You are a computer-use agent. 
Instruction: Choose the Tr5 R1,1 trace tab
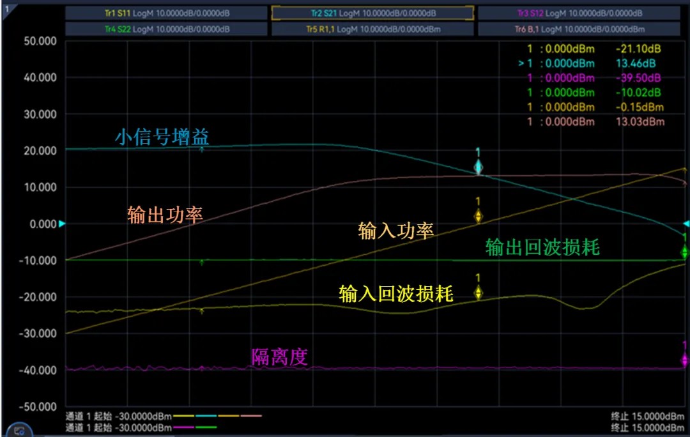point(372,29)
